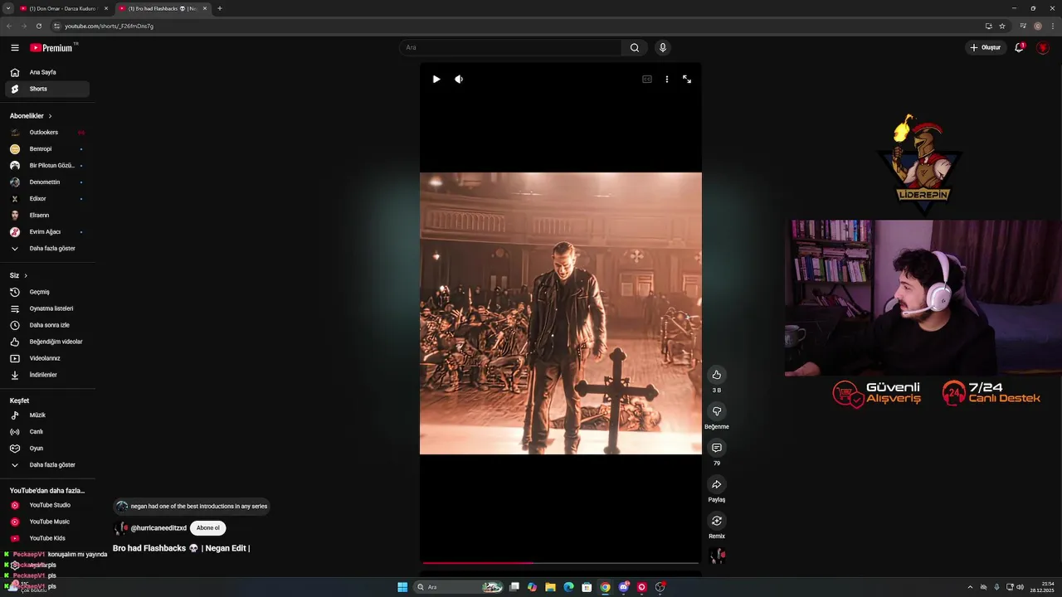This screenshot has height=597, width=1062.
Task: Open File Explorer from the taskbar
Action: (550, 587)
